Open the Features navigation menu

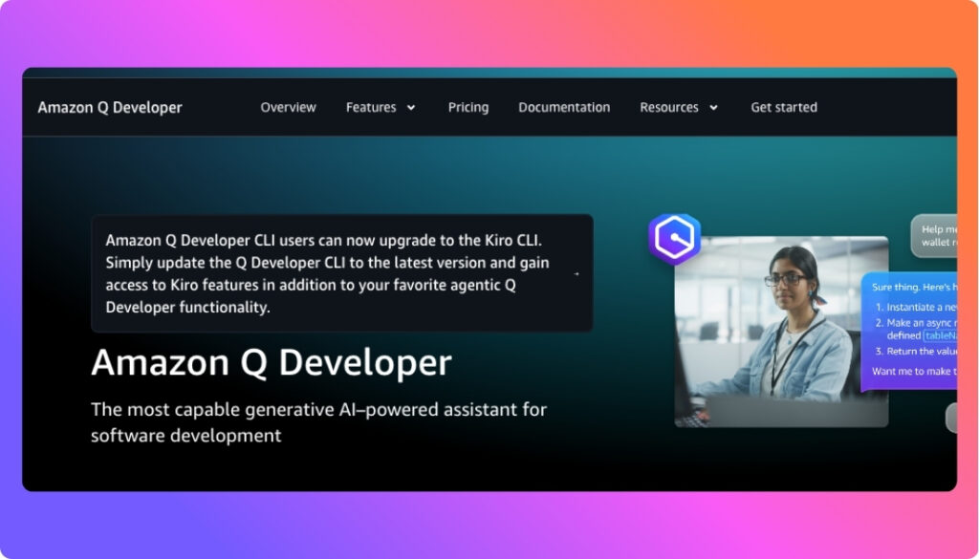click(x=372, y=107)
